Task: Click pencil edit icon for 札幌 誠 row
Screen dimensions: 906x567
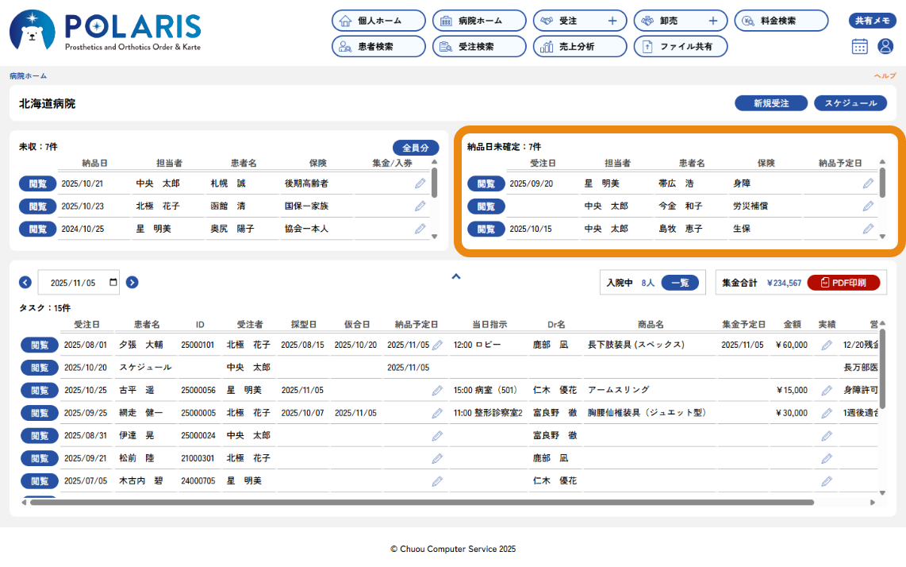Action: (x=420, y=183)
